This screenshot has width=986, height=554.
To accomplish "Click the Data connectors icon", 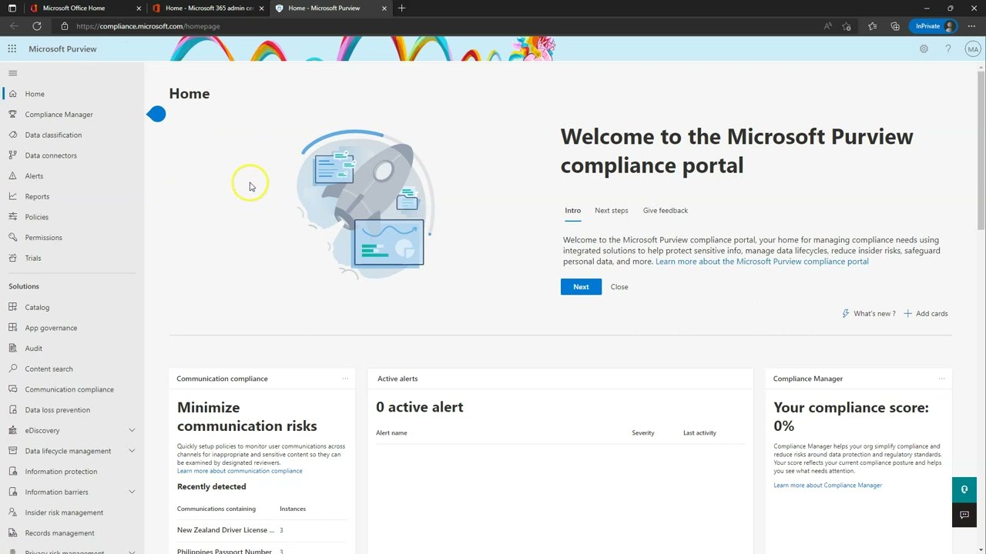I will (12, 155).
